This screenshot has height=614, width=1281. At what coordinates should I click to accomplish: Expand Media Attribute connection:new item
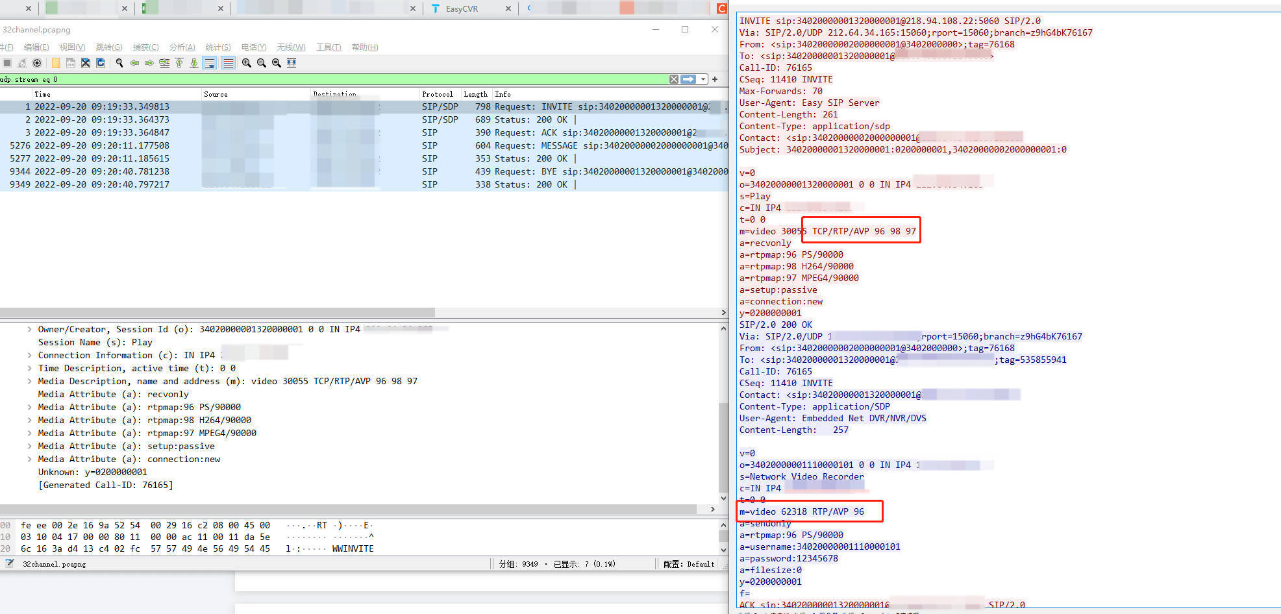click(29, 459)
